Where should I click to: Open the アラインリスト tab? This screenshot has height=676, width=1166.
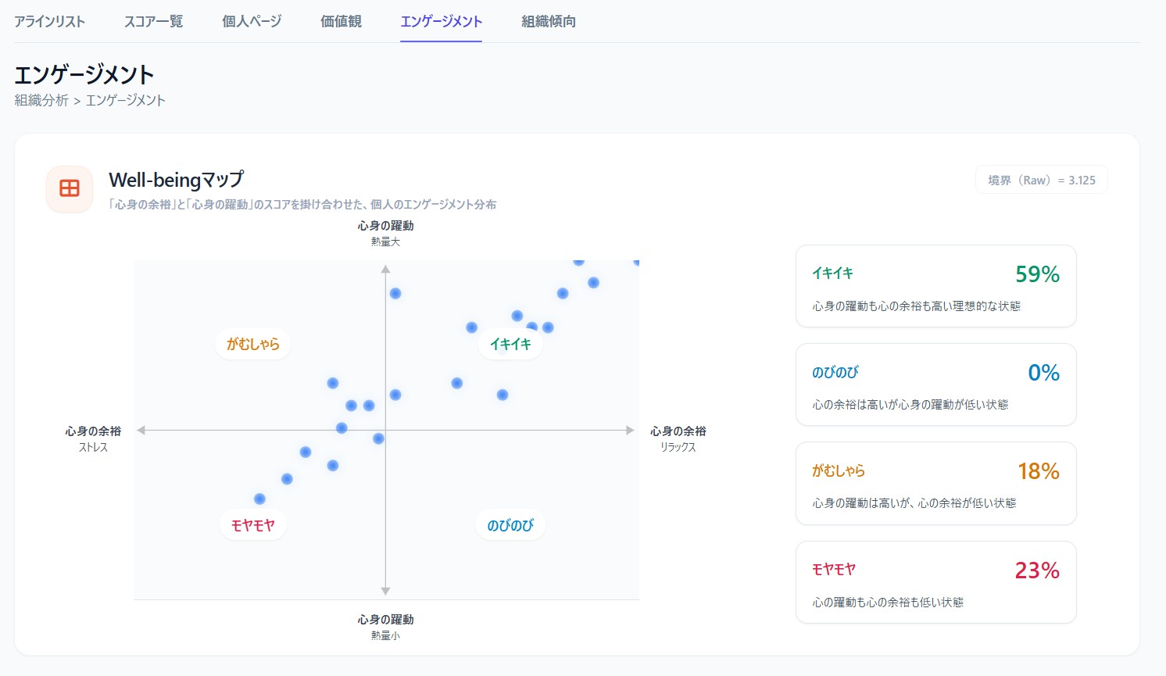click(x=50, y=22)
